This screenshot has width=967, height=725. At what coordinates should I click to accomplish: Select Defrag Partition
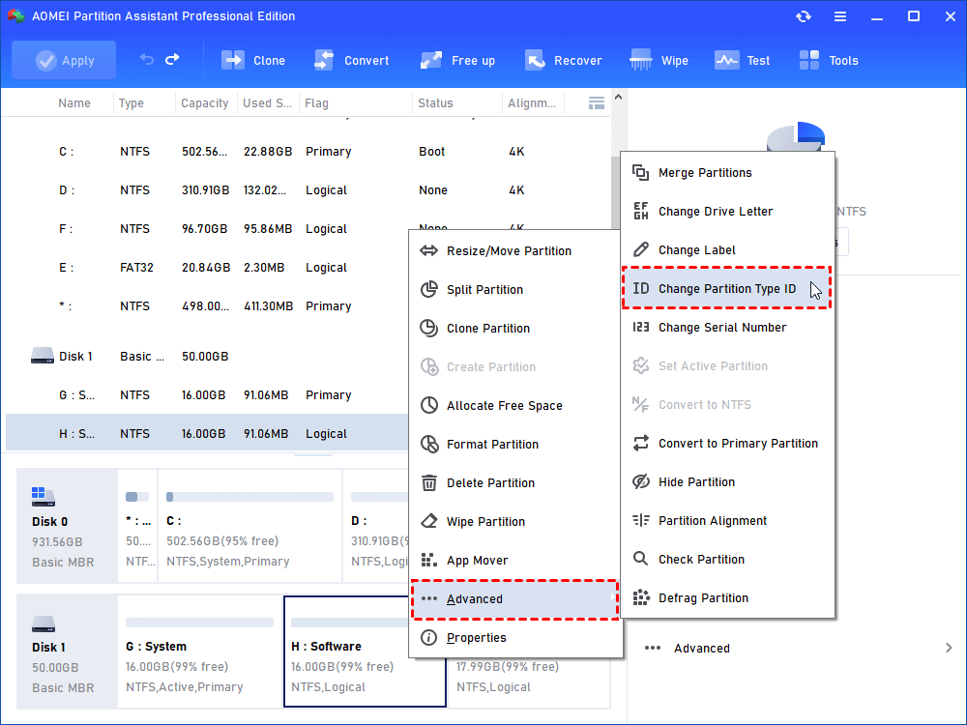(727, 598)
